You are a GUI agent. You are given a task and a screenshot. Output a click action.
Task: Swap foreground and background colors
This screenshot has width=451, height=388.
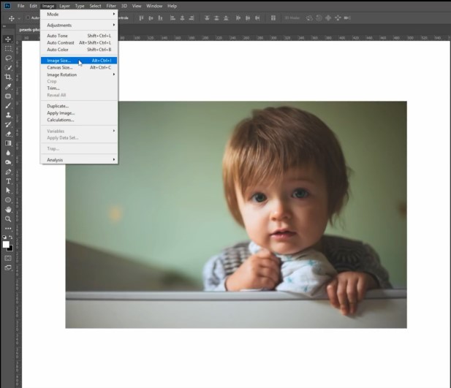click(11, 237)
